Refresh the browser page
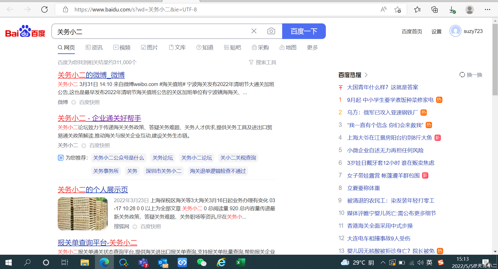498x269 pixels. click(x=44, y=10)
